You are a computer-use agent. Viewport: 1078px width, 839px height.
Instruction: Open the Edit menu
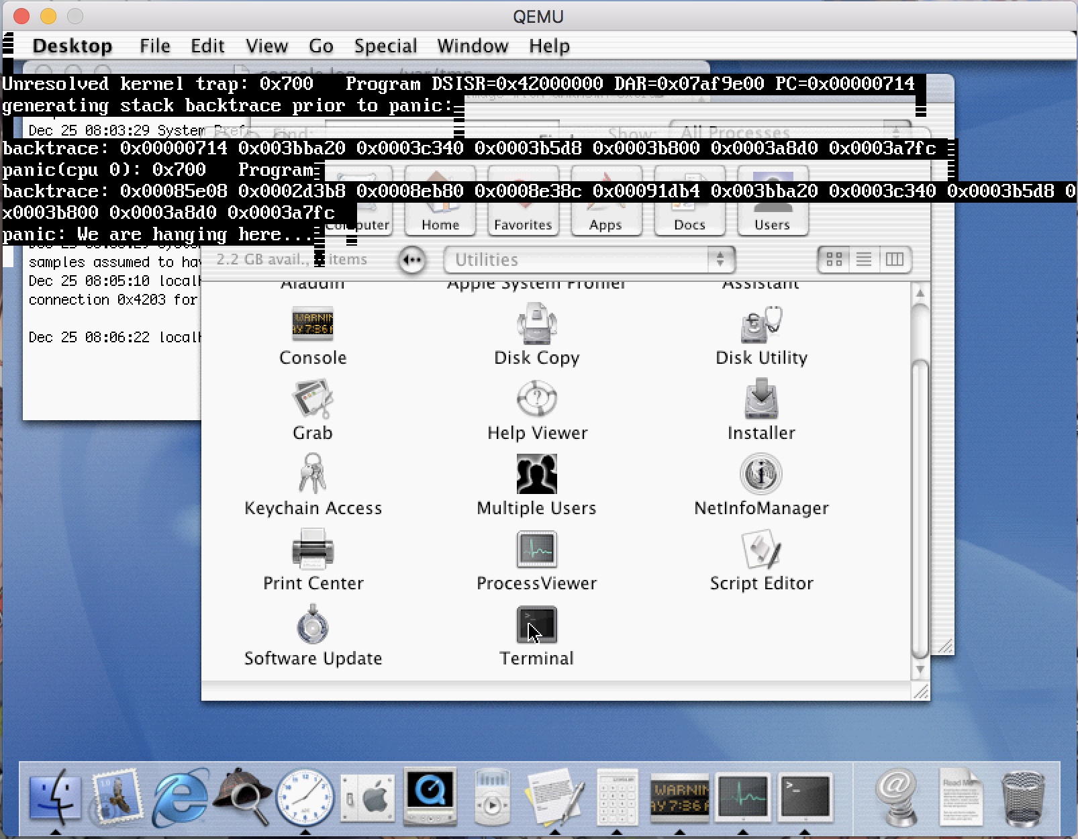pos(207,46)
